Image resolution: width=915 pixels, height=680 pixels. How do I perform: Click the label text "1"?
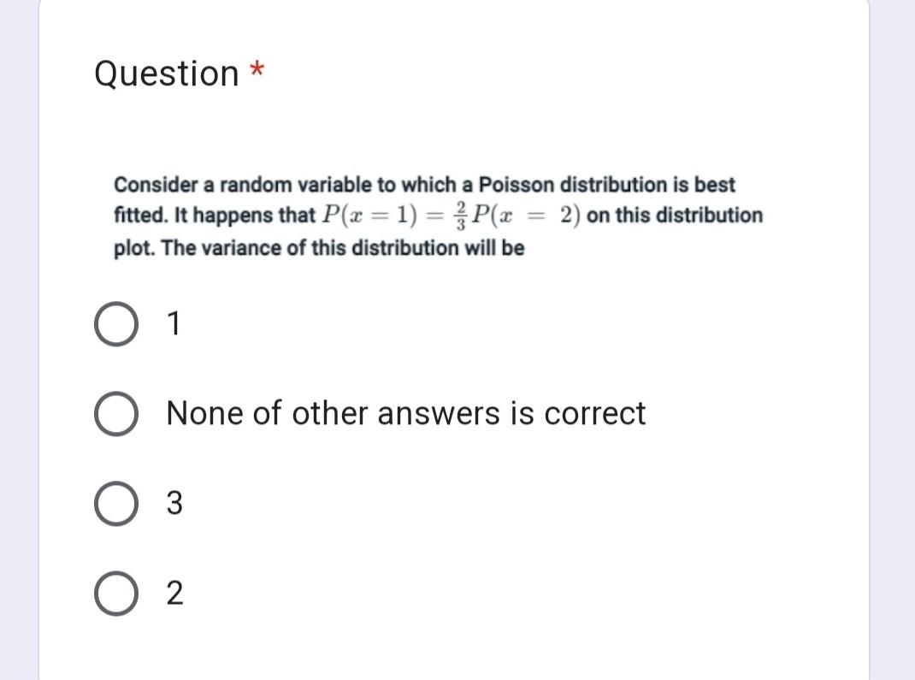coord(173,323)
